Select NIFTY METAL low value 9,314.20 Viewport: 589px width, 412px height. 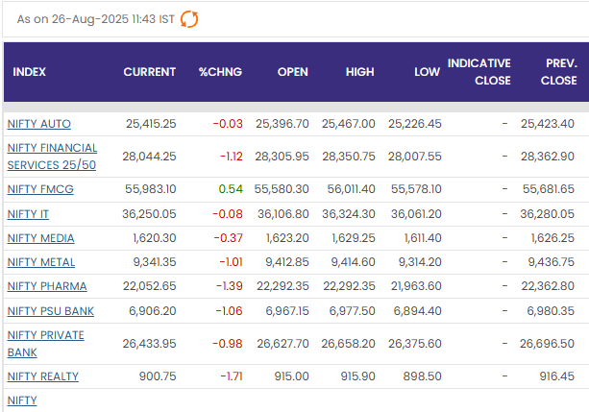420,262
